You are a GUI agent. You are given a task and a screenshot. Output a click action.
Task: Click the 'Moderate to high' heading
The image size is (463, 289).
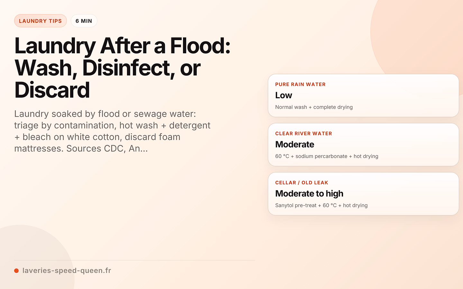click(309, 194)
